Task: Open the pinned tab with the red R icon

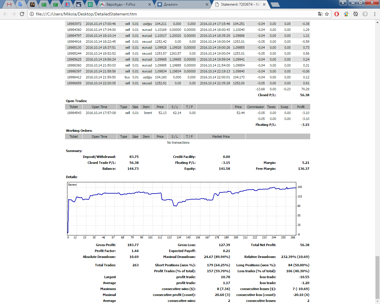Action: [x=67, y=4]
